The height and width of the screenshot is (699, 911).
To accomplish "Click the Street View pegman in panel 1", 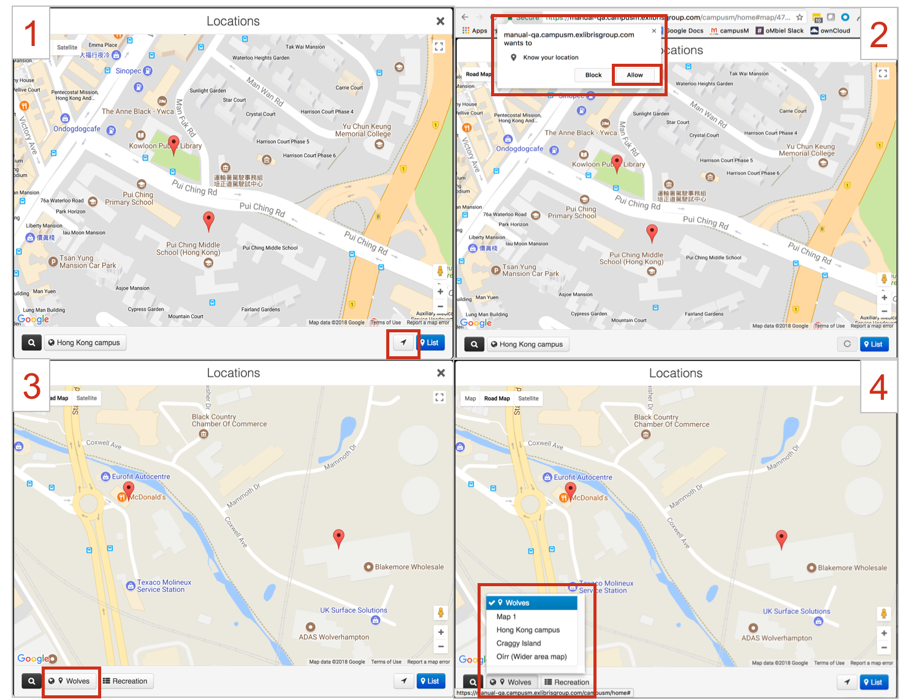I will pyautogui.click(x=440, y=271).
